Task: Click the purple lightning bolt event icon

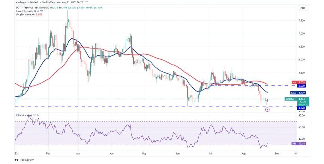Action: 267,110
